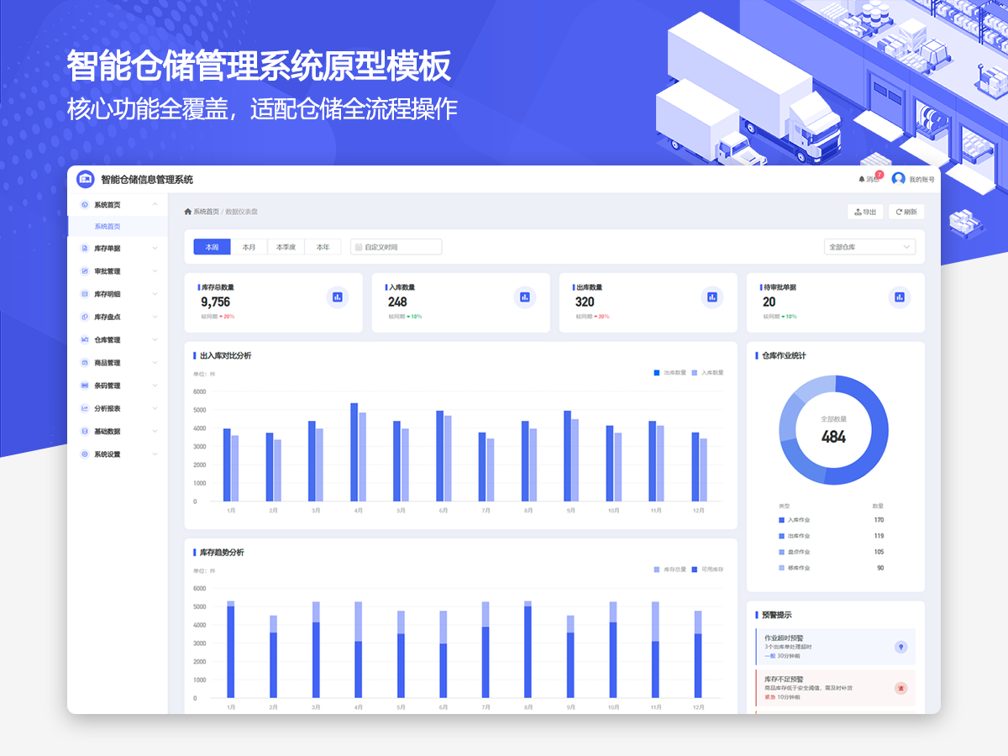Image resolution: width=1008 pixels, height=756 pixels.
Task: Click the warehouse logo icon in header
Action: (x=86, y=179)
